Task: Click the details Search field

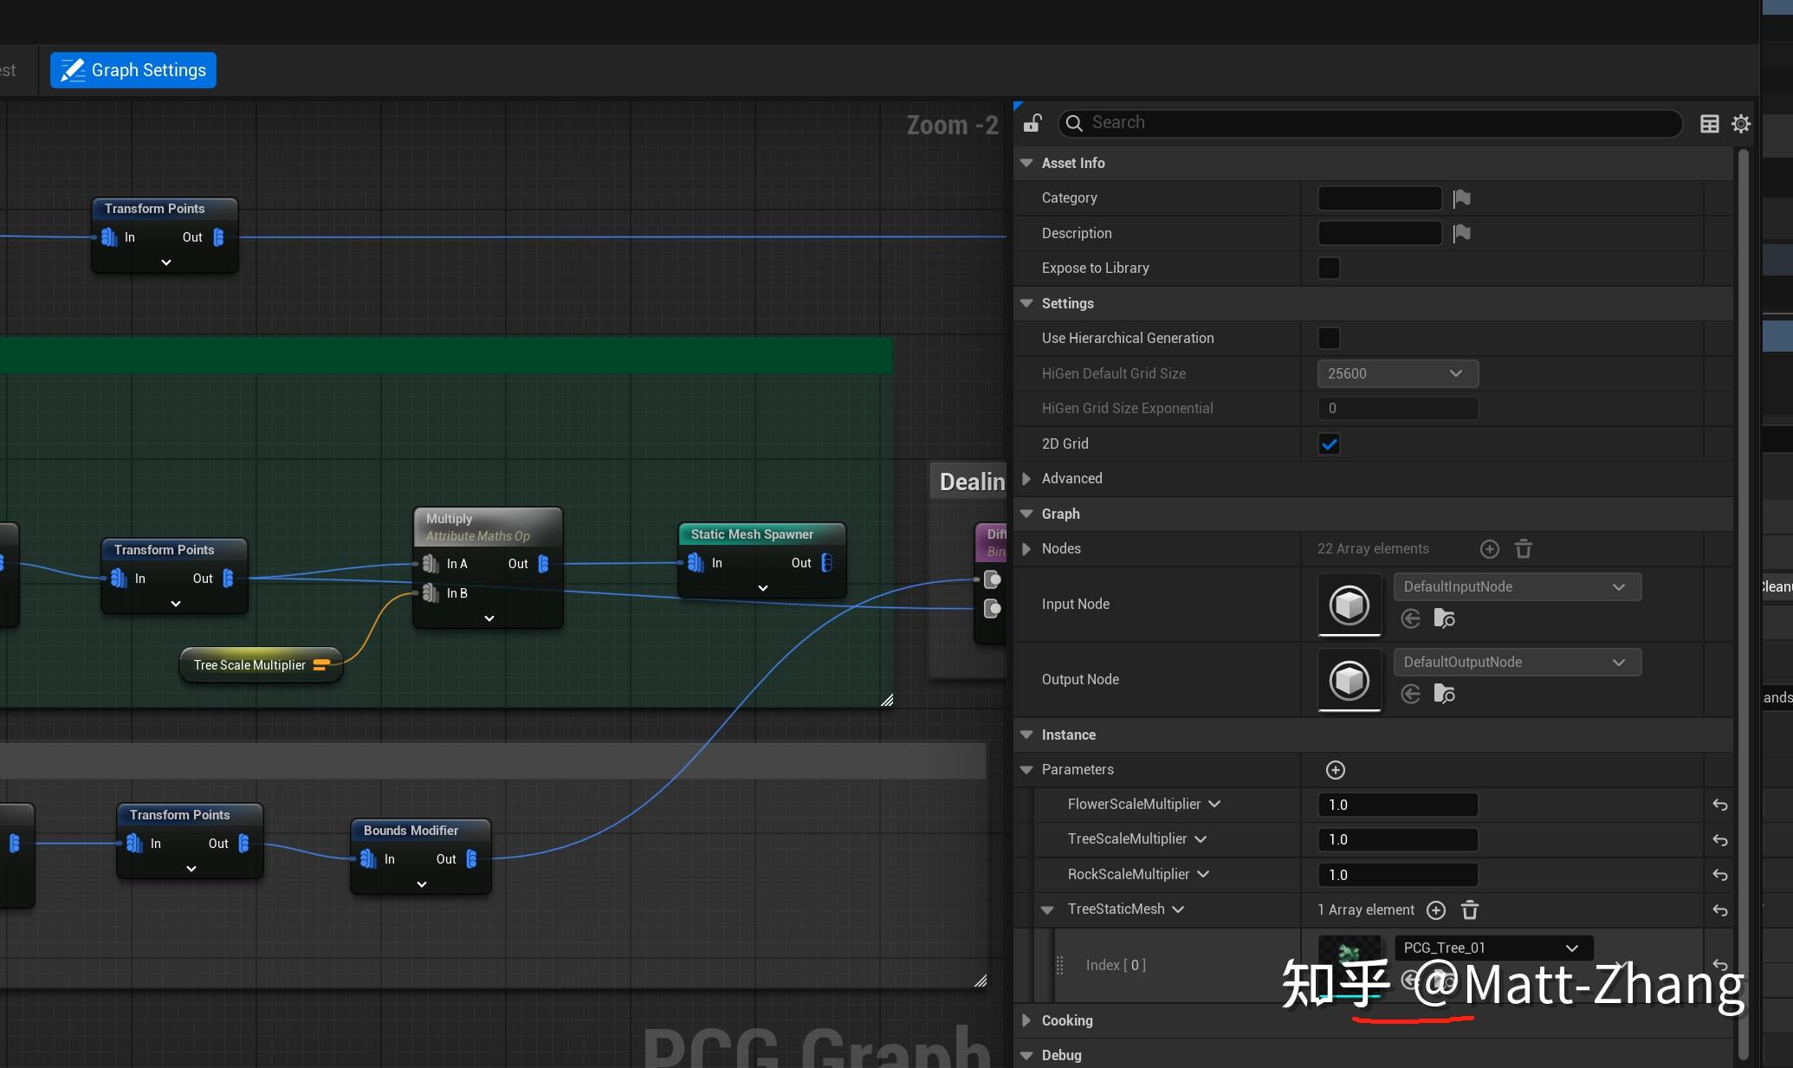Action: (1369, 123)
